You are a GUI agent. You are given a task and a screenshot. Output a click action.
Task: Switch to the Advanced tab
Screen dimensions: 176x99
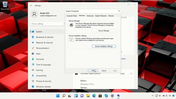pos(90,16)
